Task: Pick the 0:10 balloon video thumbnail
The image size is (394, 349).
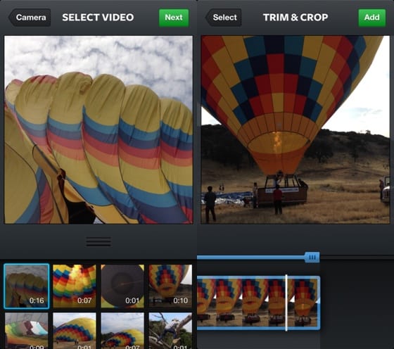Action: tap(170, 286)
